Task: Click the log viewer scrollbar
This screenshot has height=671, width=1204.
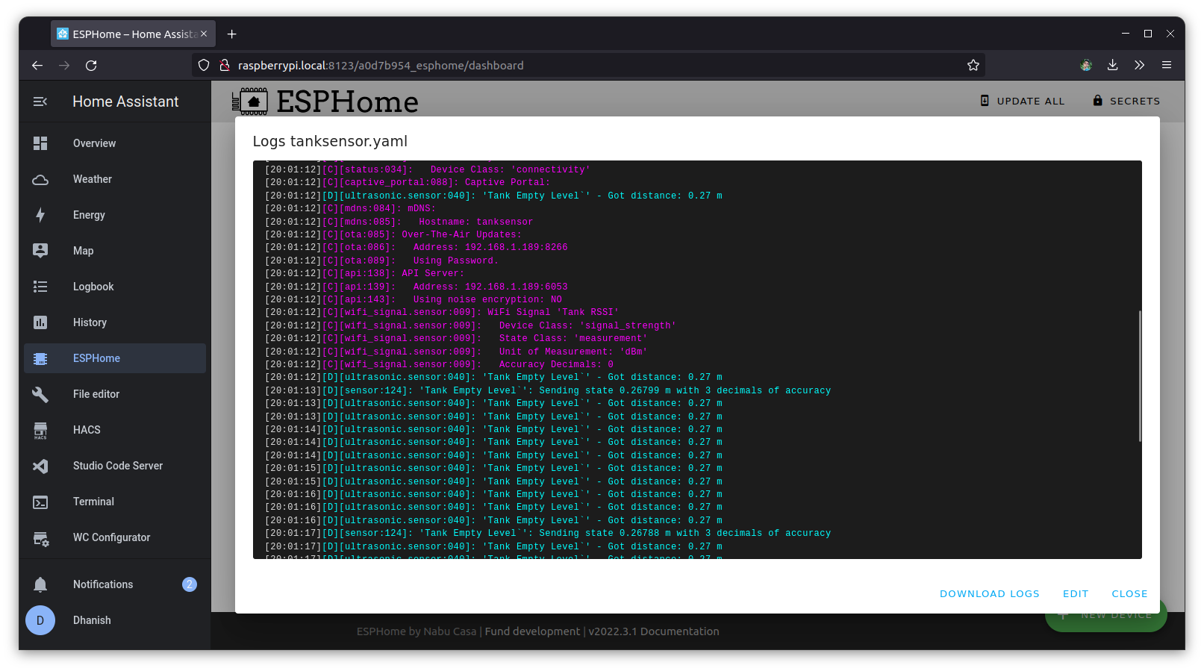Action: click(1139, 376)
